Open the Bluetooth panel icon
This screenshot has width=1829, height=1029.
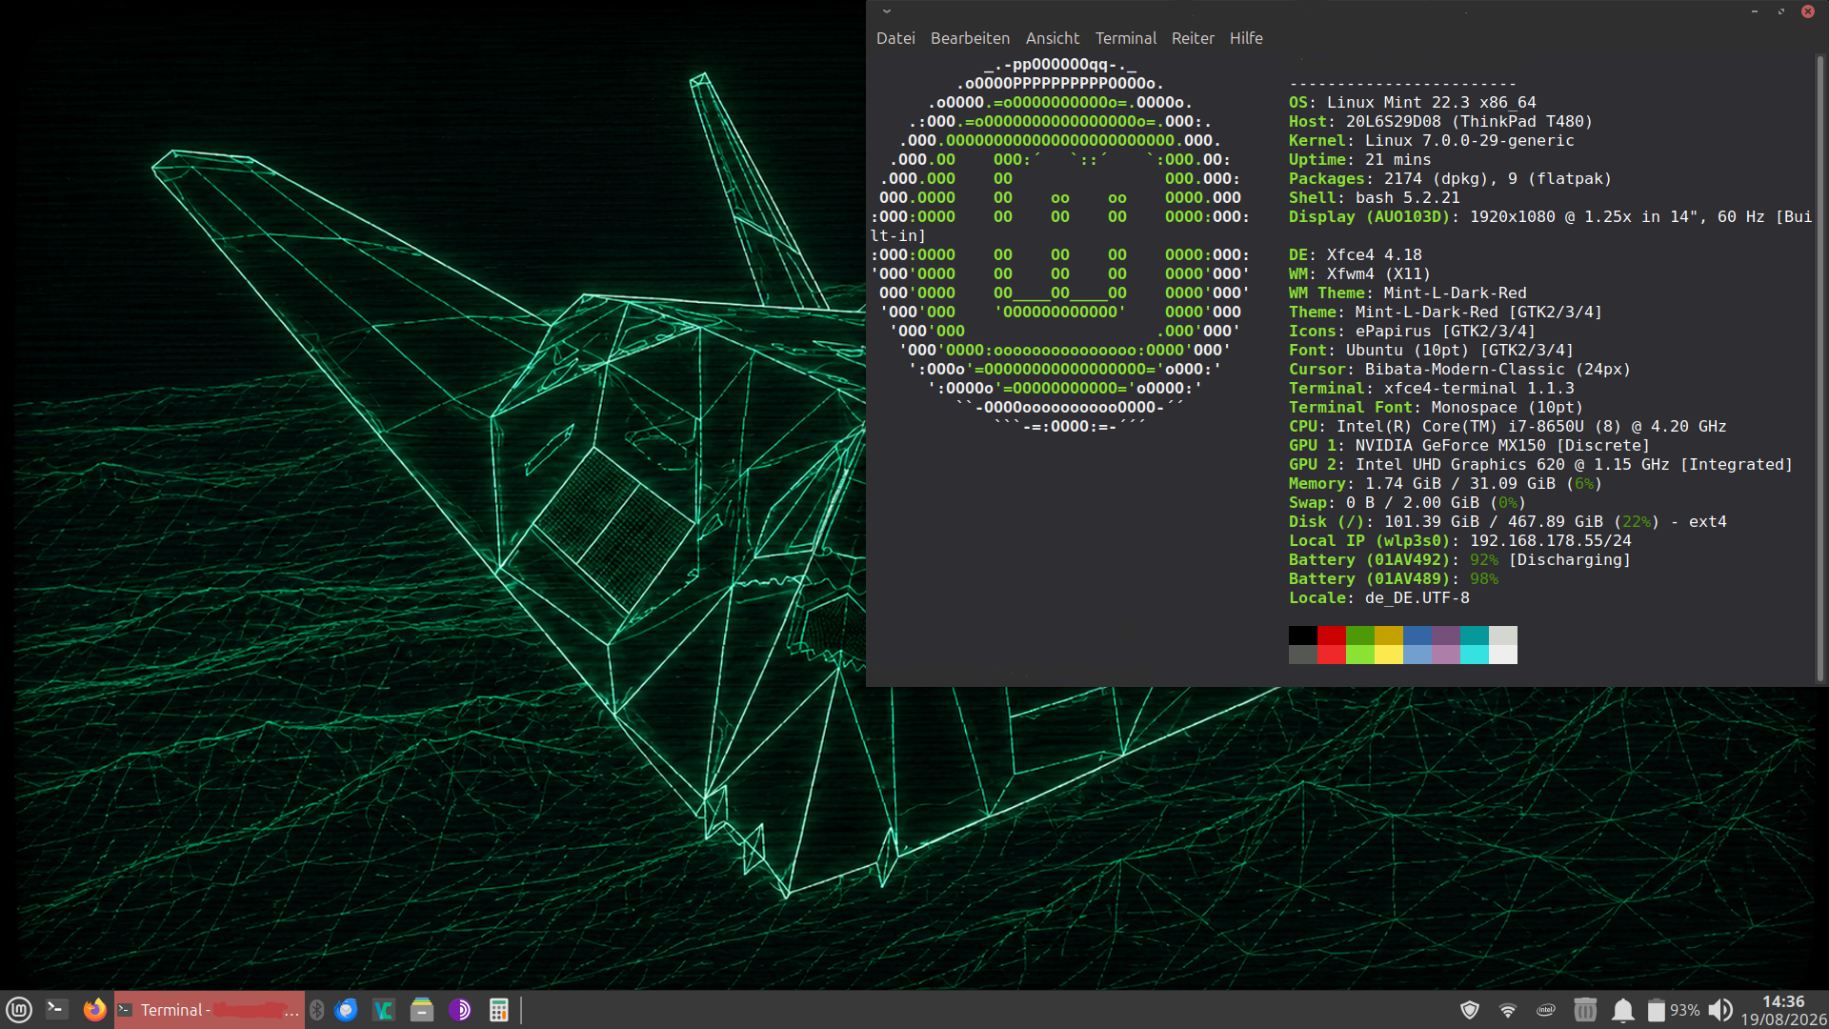(317, 1010)
